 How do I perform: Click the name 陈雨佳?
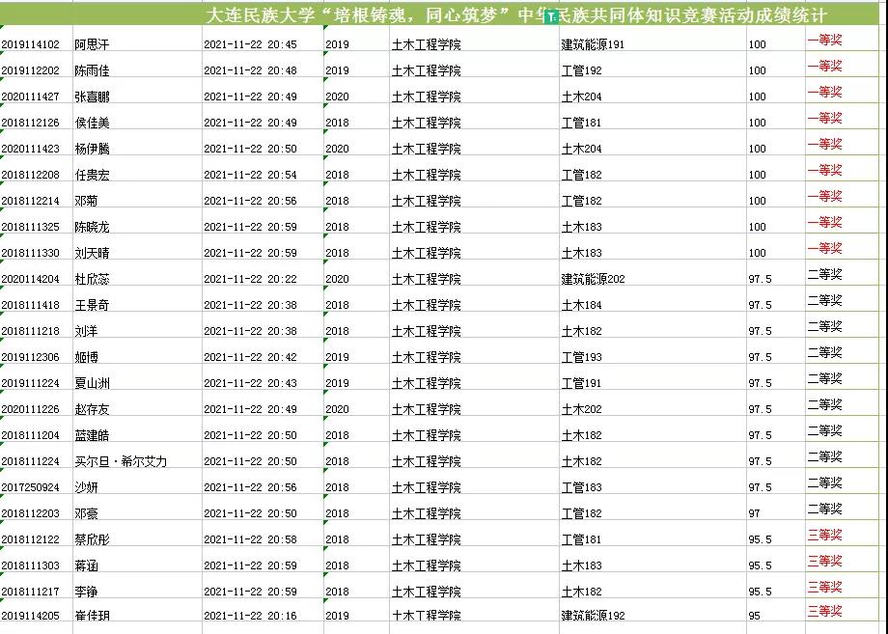(x=92, y=70)
